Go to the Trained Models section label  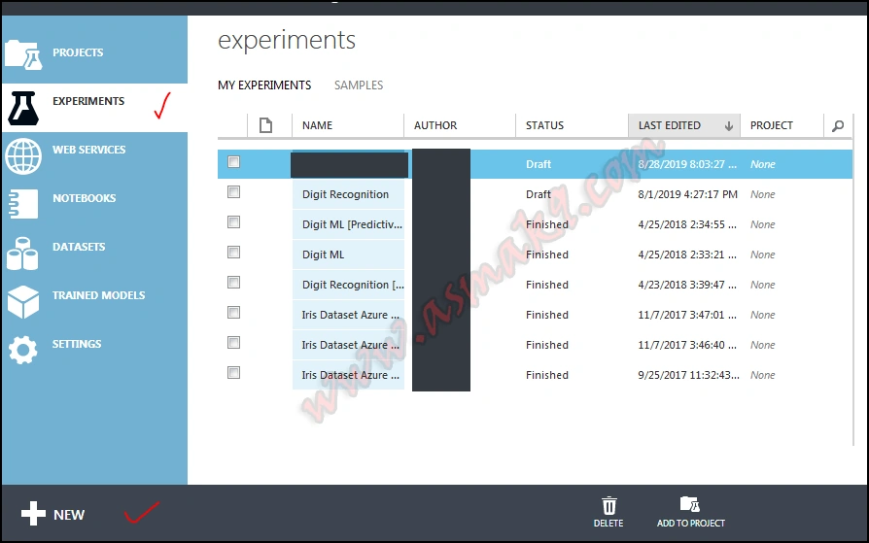(x=98, y=295)
